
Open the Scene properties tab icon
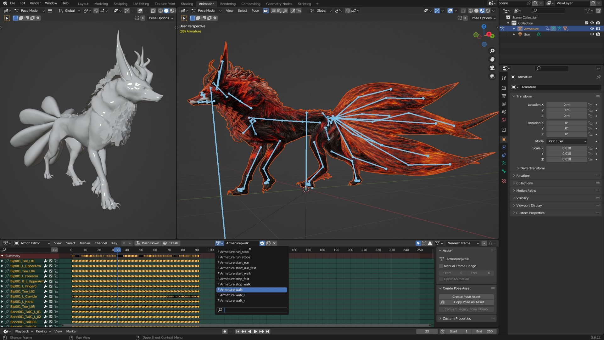click(x=504, y=112)
